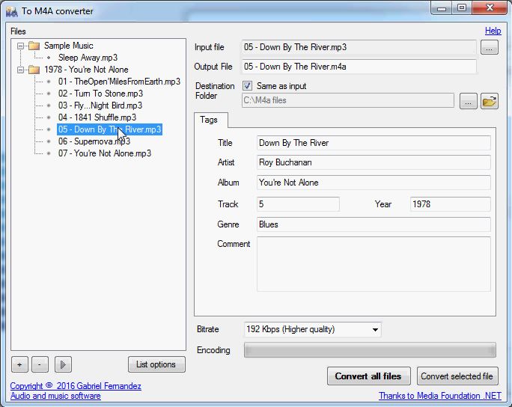
Task: Open Copyright 2016 Gabriel Fernandez link
Action: 76,386
